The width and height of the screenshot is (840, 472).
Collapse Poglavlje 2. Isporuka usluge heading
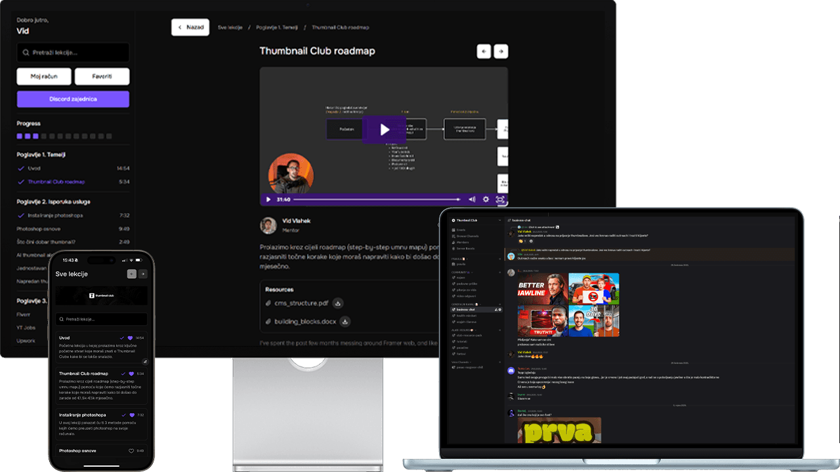(x=54, y=202)
